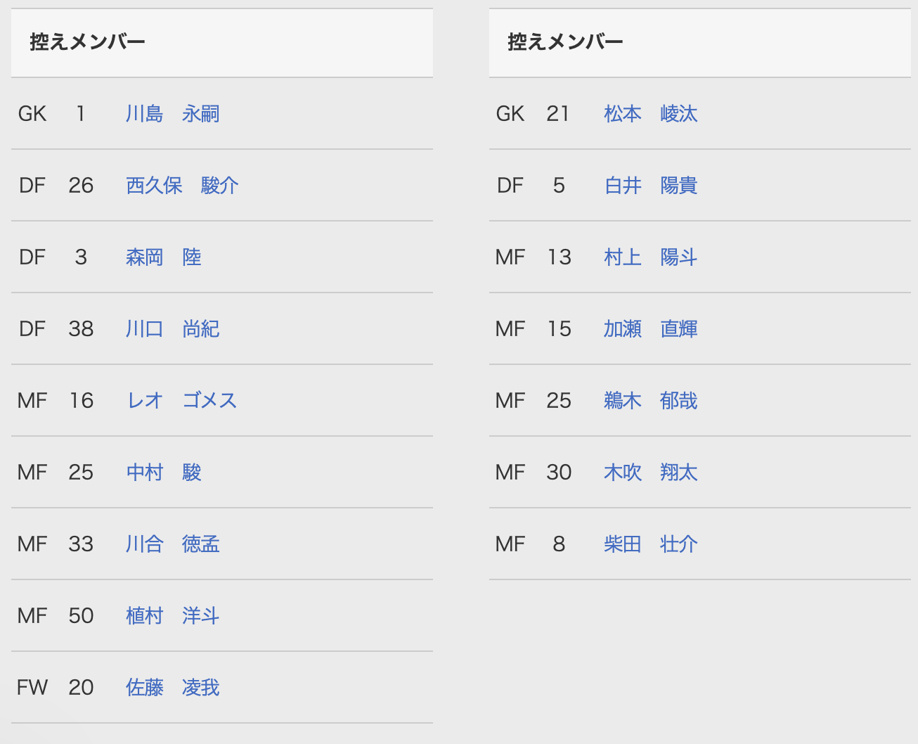
Task: Click left 控えメンバー section header
Action: [x=87, y=42]
